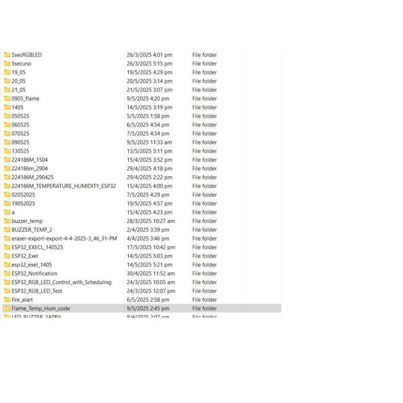Click folder icon for 224186M_TEMPERATURE_HUMIDITY_ESP32
This screenshot has height=403, width=403.
click(x=7, y=186)
